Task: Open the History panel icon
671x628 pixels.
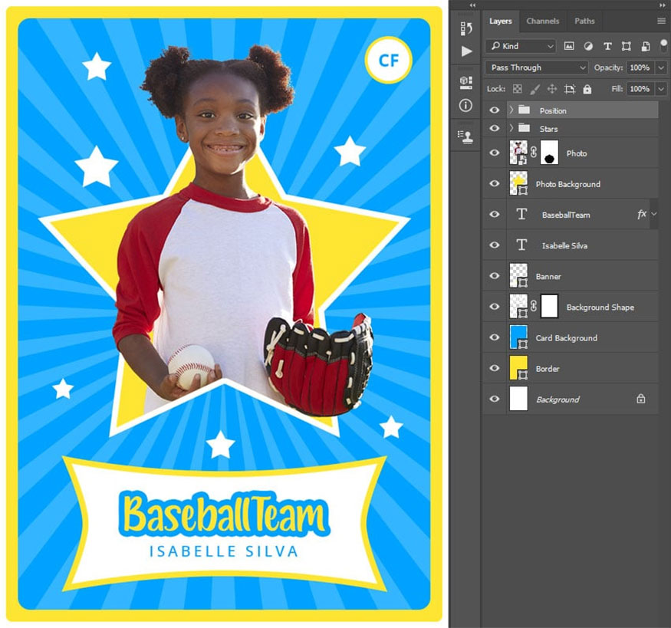Action: tap(465, 28)
